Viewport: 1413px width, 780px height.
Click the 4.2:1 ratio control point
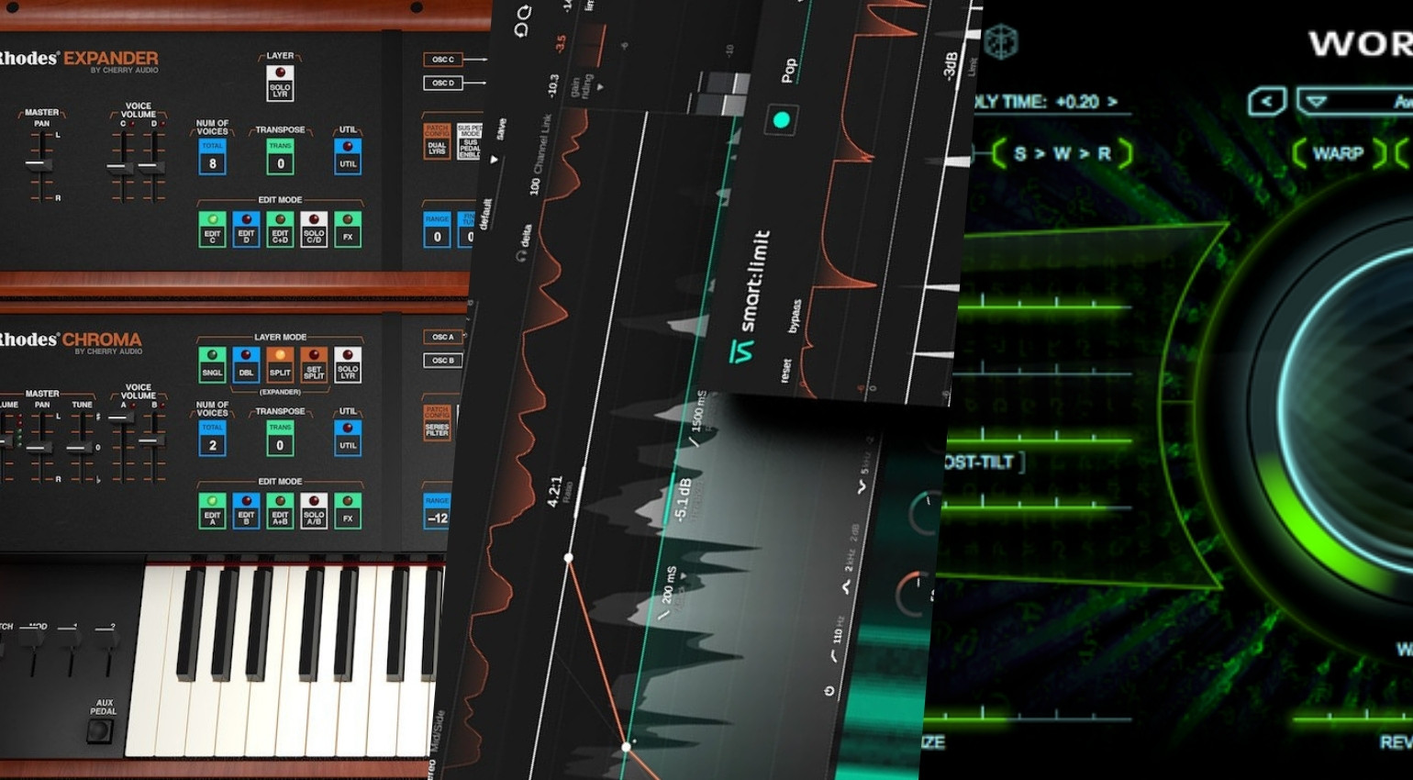(569, 557)
